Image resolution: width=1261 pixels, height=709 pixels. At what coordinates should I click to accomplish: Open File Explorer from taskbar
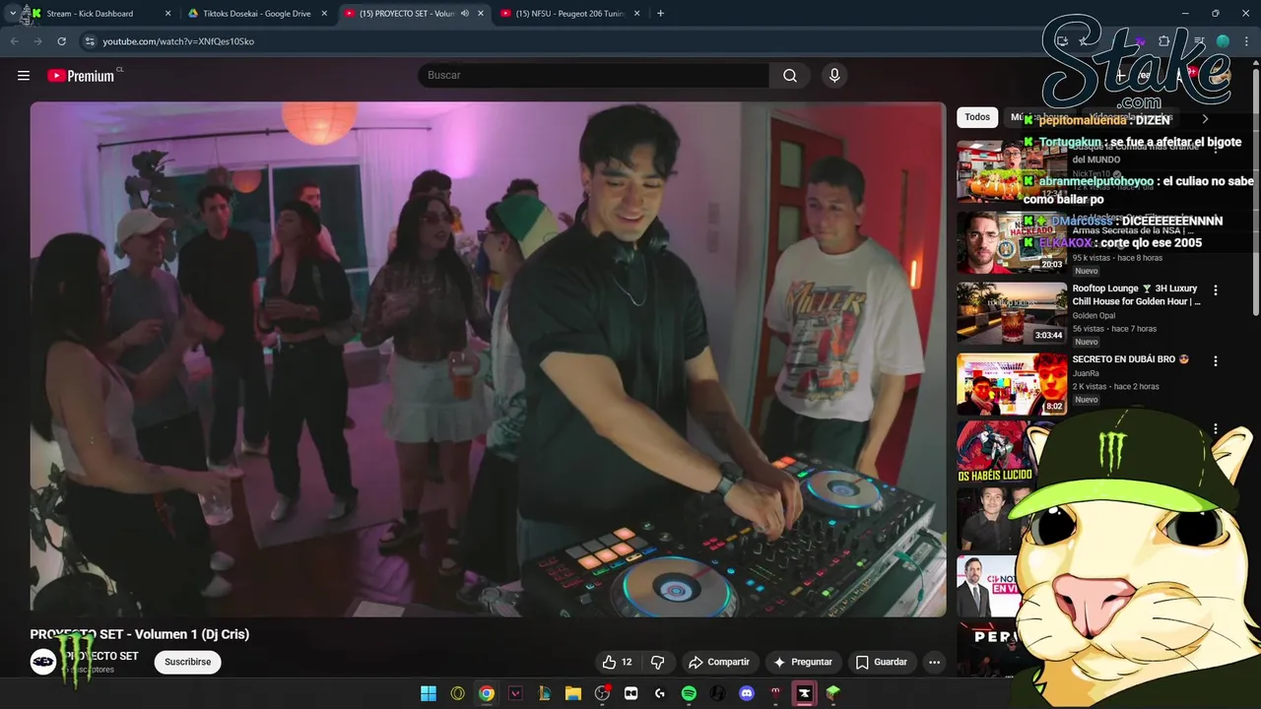click(573, 693)
